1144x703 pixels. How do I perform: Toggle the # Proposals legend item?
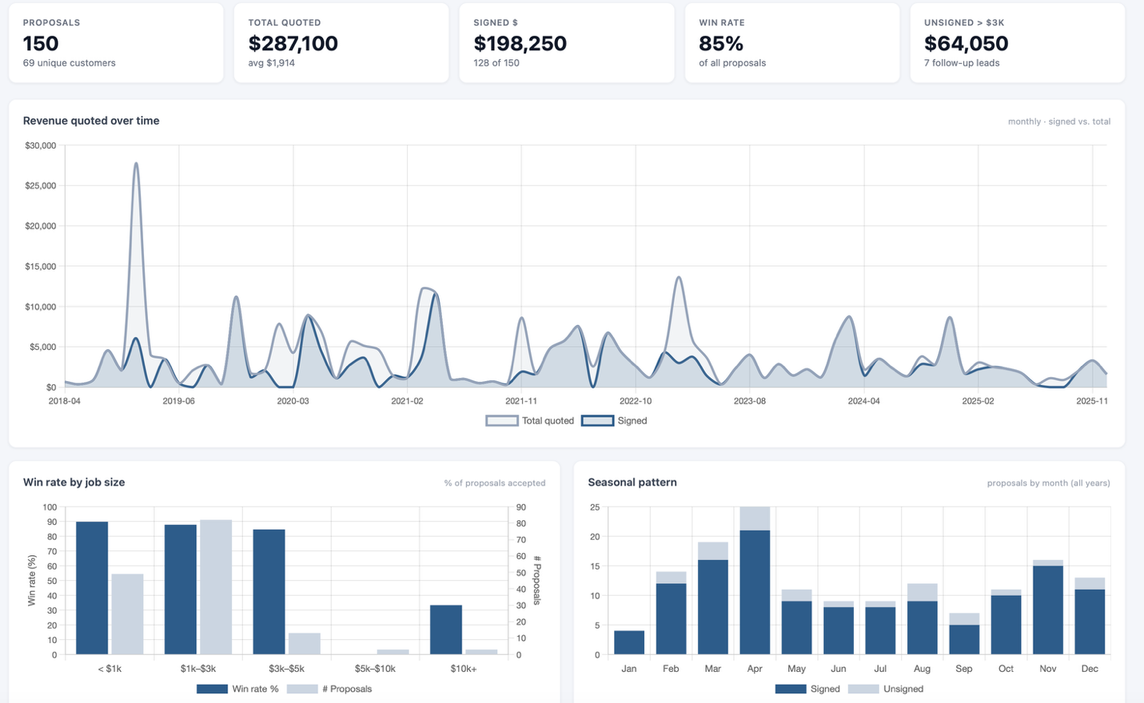tap(329, 689)
